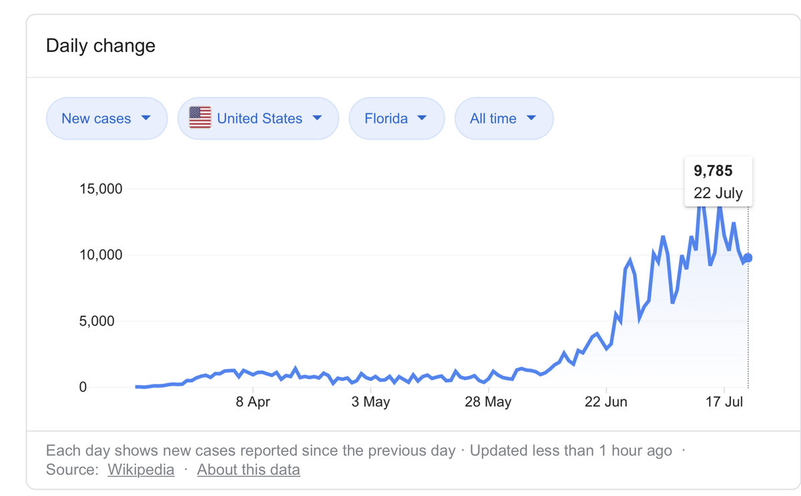The height and width of the screenshot is (496, 801).
Task: Click the arrow next to All time
Action: pyautogui.click(x=531, y=118)
